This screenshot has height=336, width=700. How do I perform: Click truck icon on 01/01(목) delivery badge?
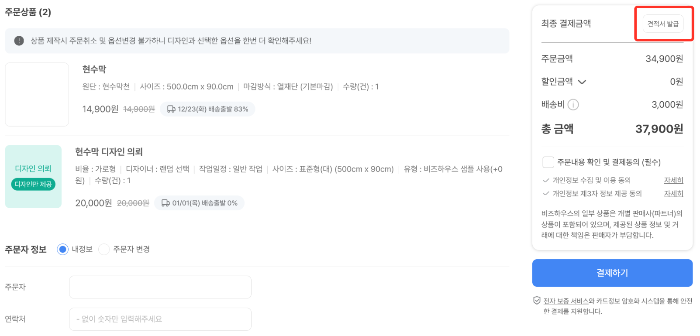pyautogui.click(x=166, y=203)
